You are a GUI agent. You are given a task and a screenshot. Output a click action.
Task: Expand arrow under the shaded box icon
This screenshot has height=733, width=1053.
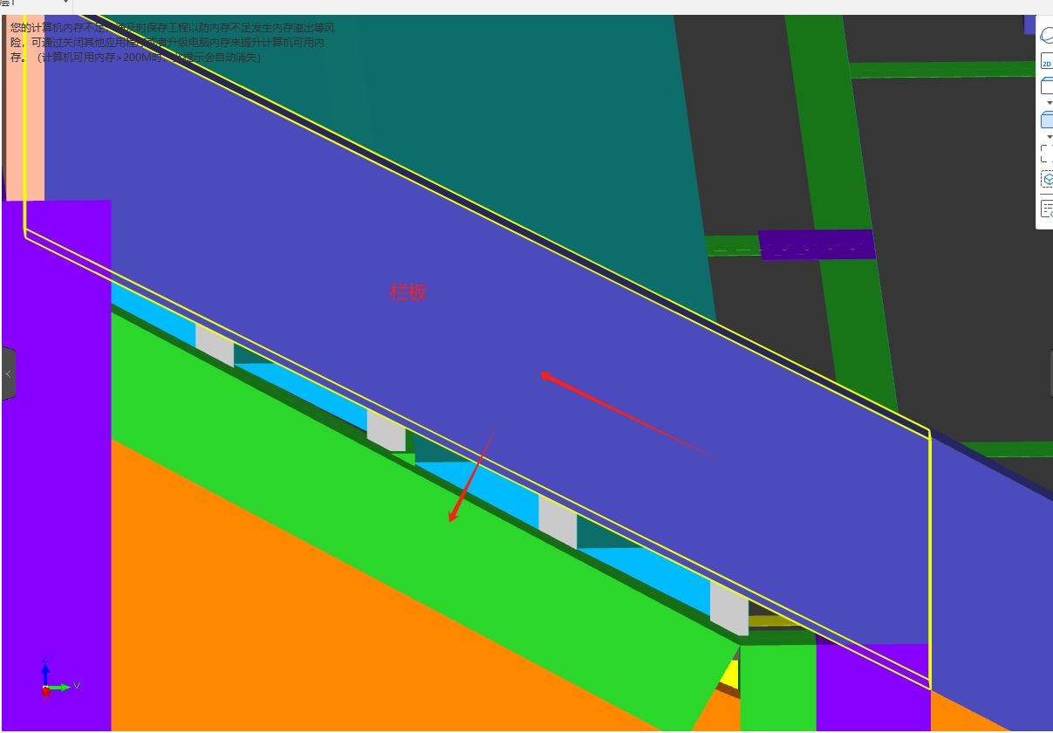click(1050, 137)
